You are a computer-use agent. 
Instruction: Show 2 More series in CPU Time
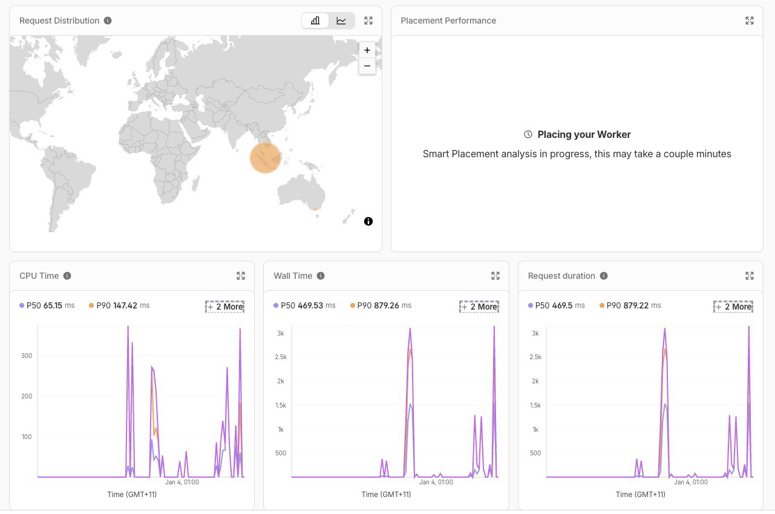point(225,307)
